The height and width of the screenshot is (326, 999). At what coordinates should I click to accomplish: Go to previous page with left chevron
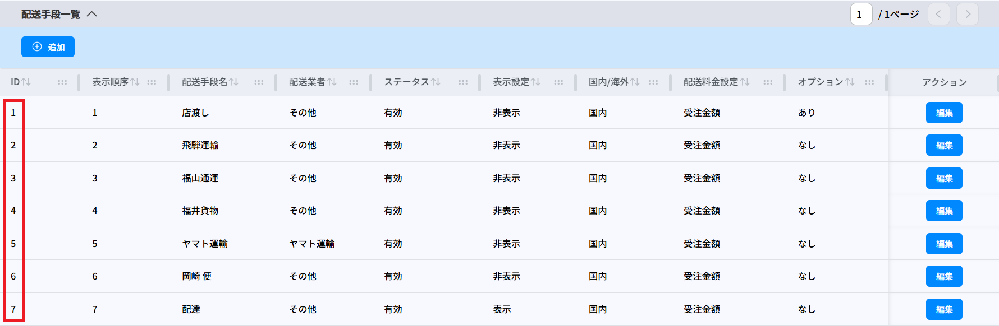tap(938, 14)
